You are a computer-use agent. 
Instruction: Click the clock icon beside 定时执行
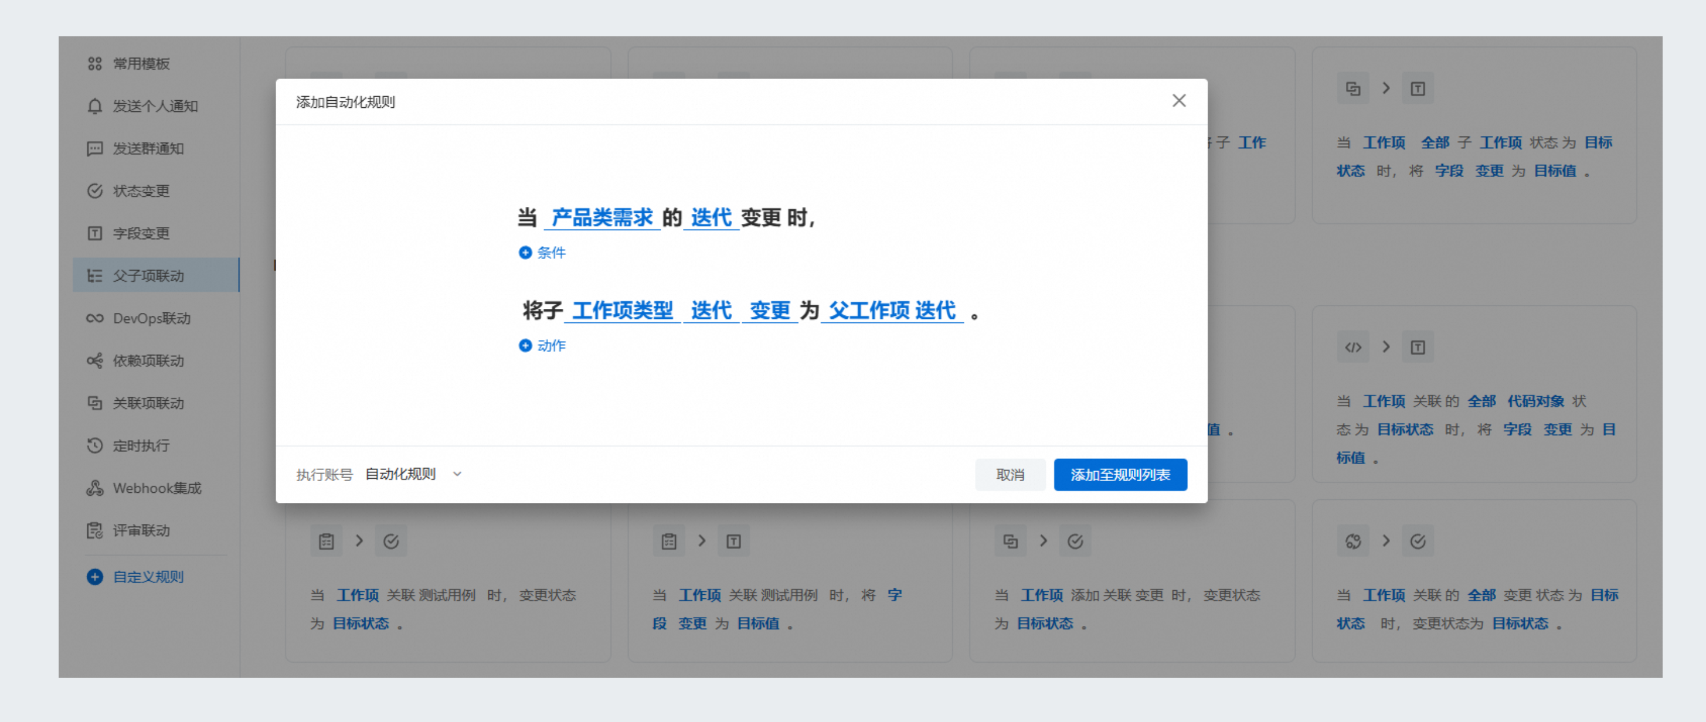pos(95,445)
